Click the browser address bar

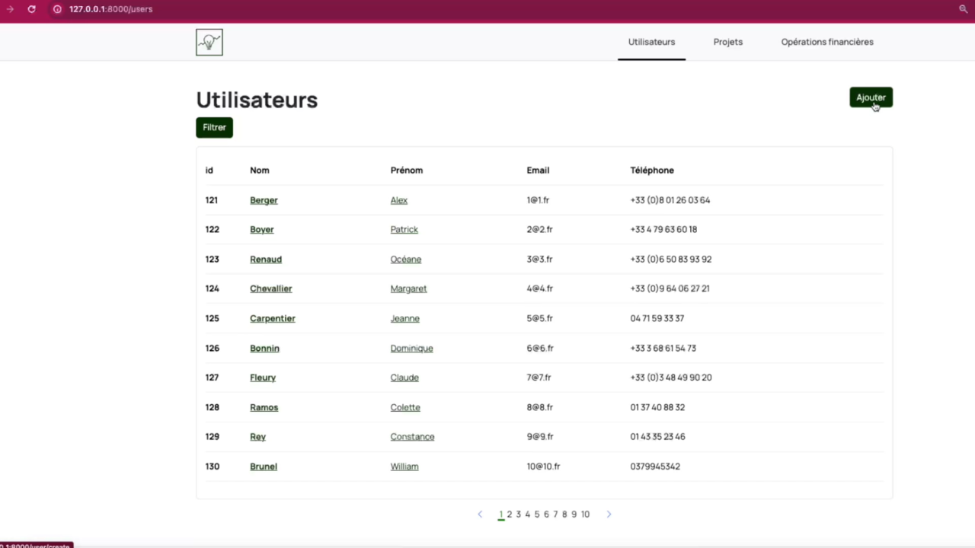pos(110,9)
